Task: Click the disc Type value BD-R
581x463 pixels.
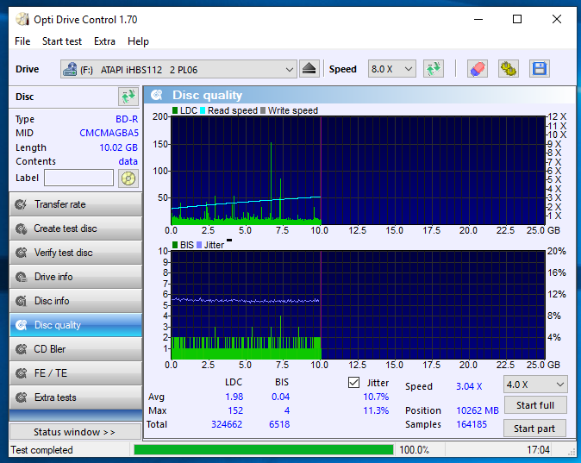Action: click(127, 119)
